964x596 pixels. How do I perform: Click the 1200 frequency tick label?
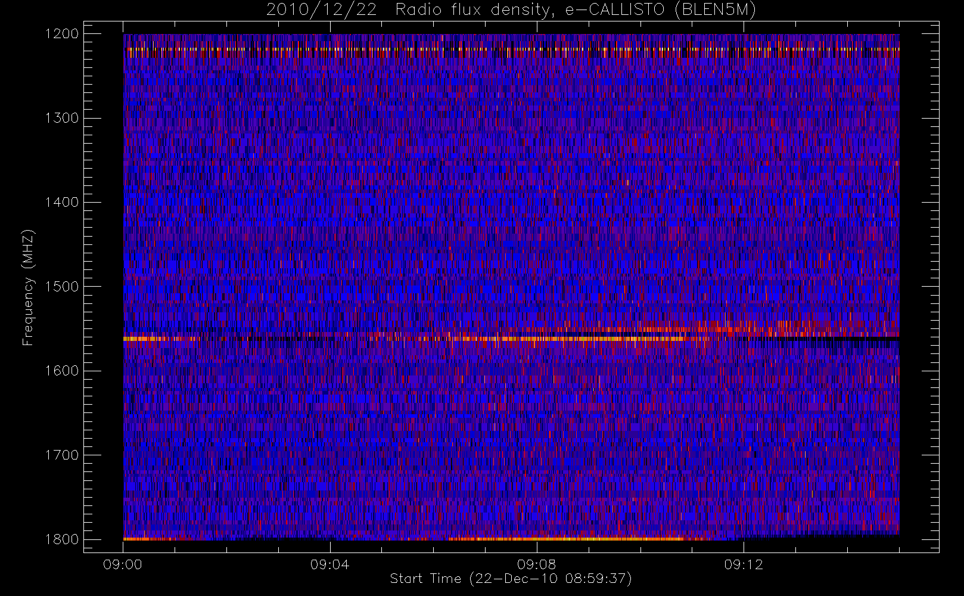tap(62, 34)
